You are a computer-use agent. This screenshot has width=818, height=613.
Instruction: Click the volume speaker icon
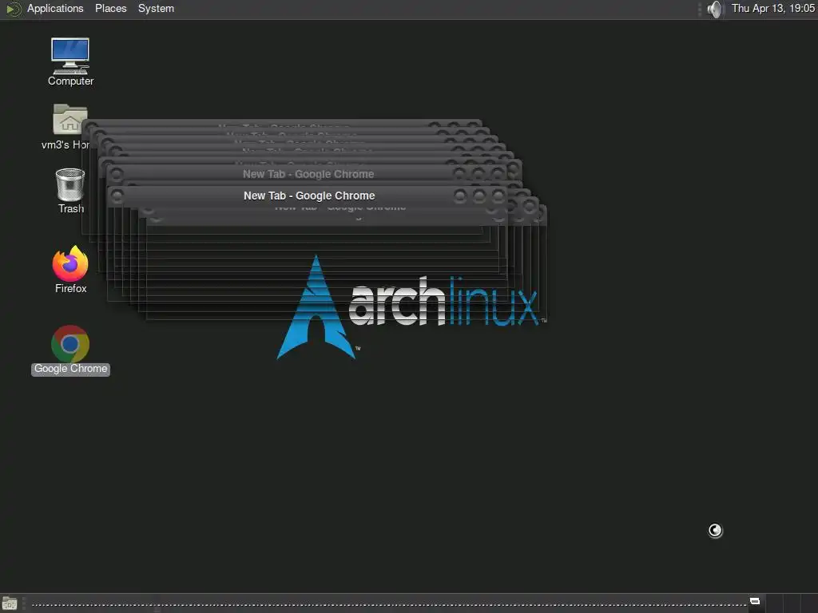715,9
